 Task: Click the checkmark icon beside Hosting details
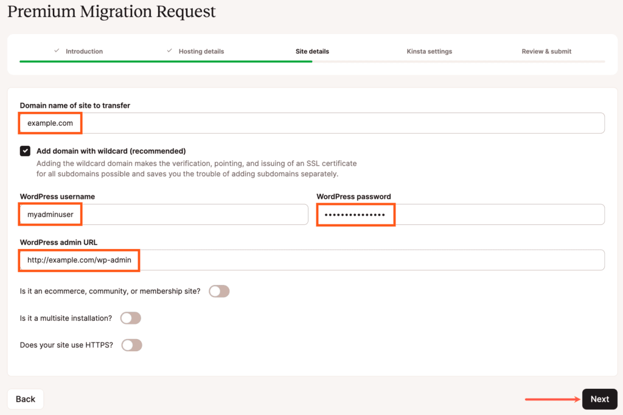(170, 51)
